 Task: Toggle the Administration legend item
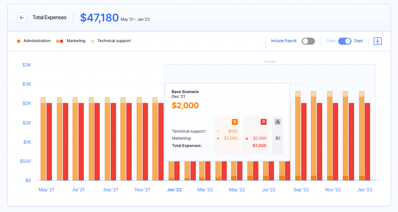[x=34, y=41]
